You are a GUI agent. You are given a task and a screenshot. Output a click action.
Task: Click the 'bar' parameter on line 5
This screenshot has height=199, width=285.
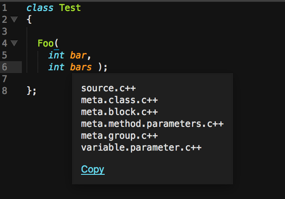pyautogui.click(x=78, y=55)
